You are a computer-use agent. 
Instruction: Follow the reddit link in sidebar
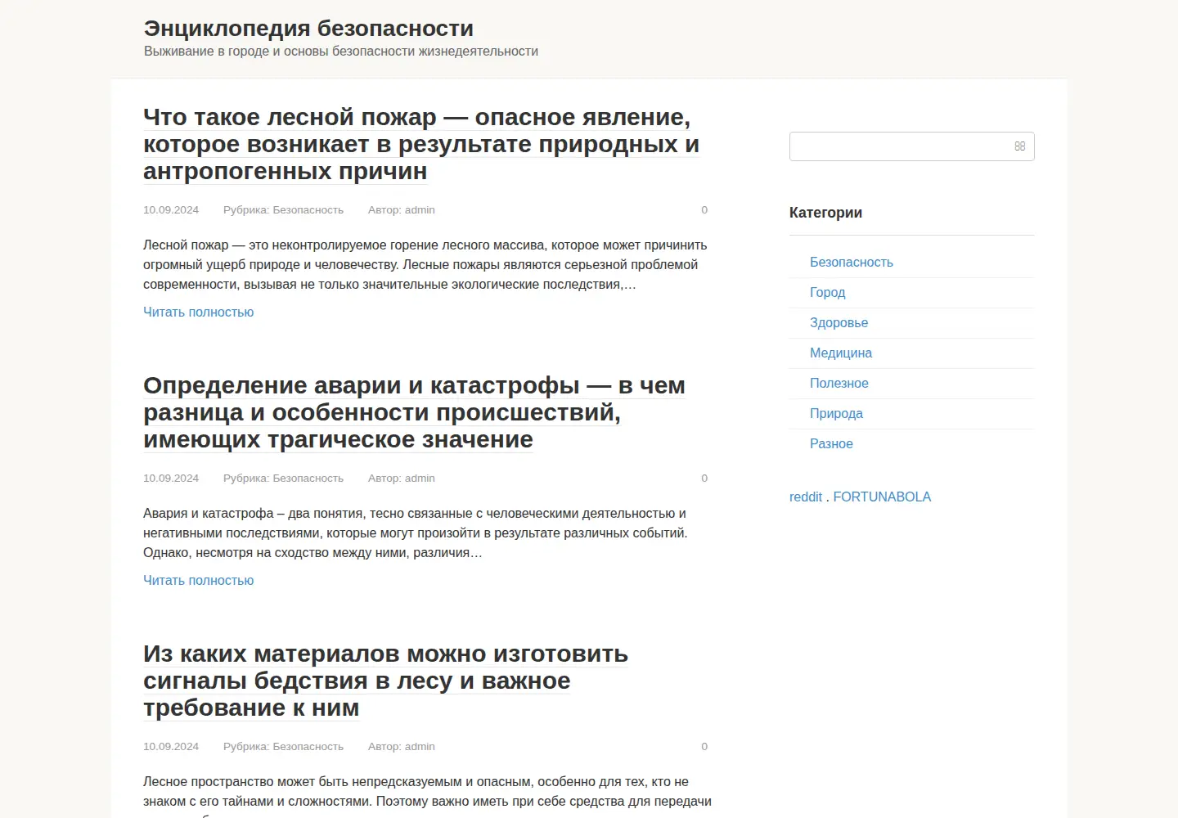tap(806, 497)
